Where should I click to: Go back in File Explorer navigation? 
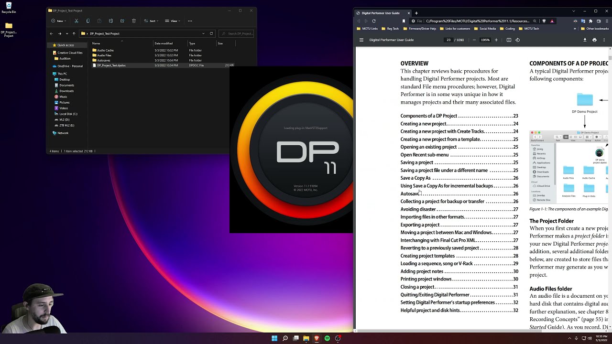pyautogui.click(x=52, y=33)
